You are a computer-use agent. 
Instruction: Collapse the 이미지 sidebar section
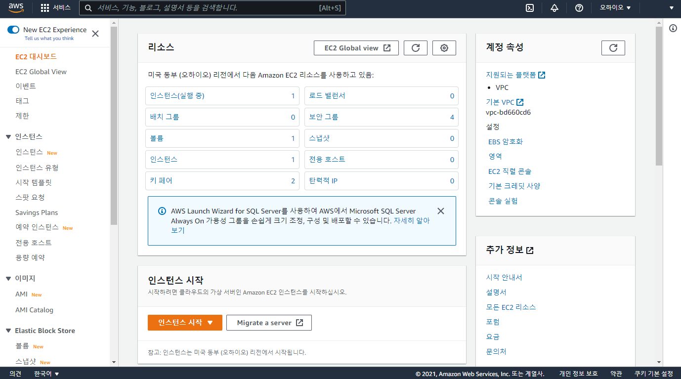click(x=8, y=279)
